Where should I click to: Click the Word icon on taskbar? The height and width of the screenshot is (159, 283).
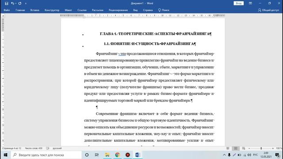tap(138, 155)
